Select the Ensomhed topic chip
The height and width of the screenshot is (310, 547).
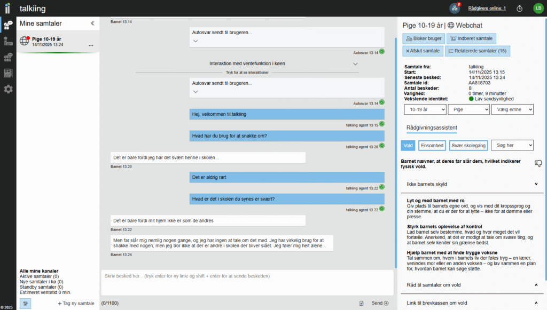tap(432, 145)
